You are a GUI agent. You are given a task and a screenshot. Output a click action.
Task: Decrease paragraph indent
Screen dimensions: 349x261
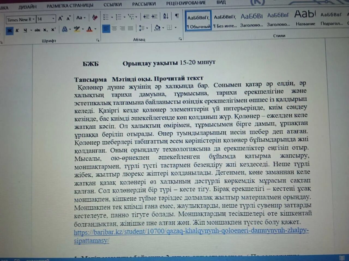coord(146,16)
